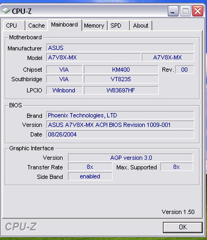Image resolution: width=207 pixels, height=240 pixels.
Task: Click the Southbridge VIA vendor value
Action: (64, 79)
